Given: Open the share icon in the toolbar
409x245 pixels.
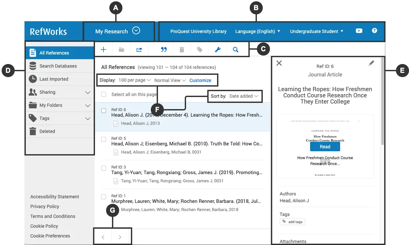Looking at the screenshot, I should pyautogui.click(x=139, y=49).
